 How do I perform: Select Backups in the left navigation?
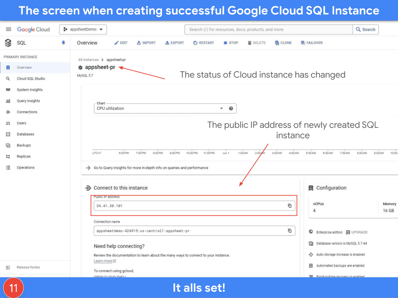click(24, 145)
